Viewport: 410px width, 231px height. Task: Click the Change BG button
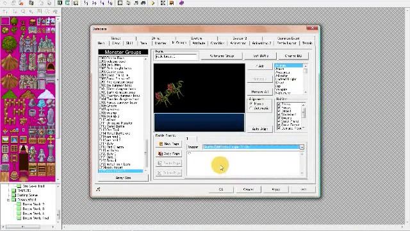[x=293, y=56]
